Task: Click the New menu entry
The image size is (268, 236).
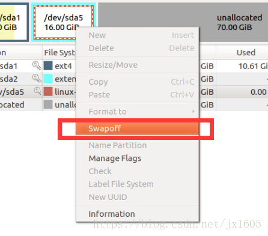Action: (x=138, y=35)
